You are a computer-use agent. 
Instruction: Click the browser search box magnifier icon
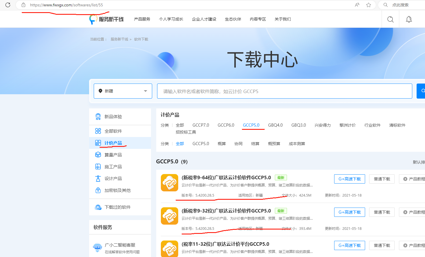tap(386, 5)
